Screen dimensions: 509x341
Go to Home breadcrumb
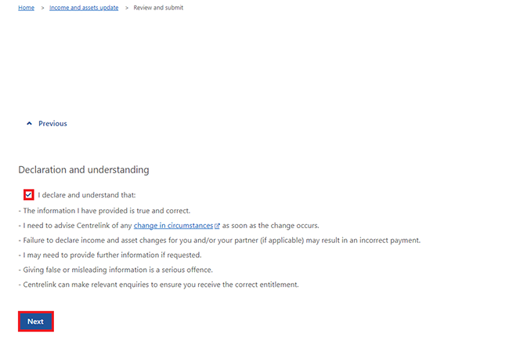pyautogui.click(x=26, y=8)
